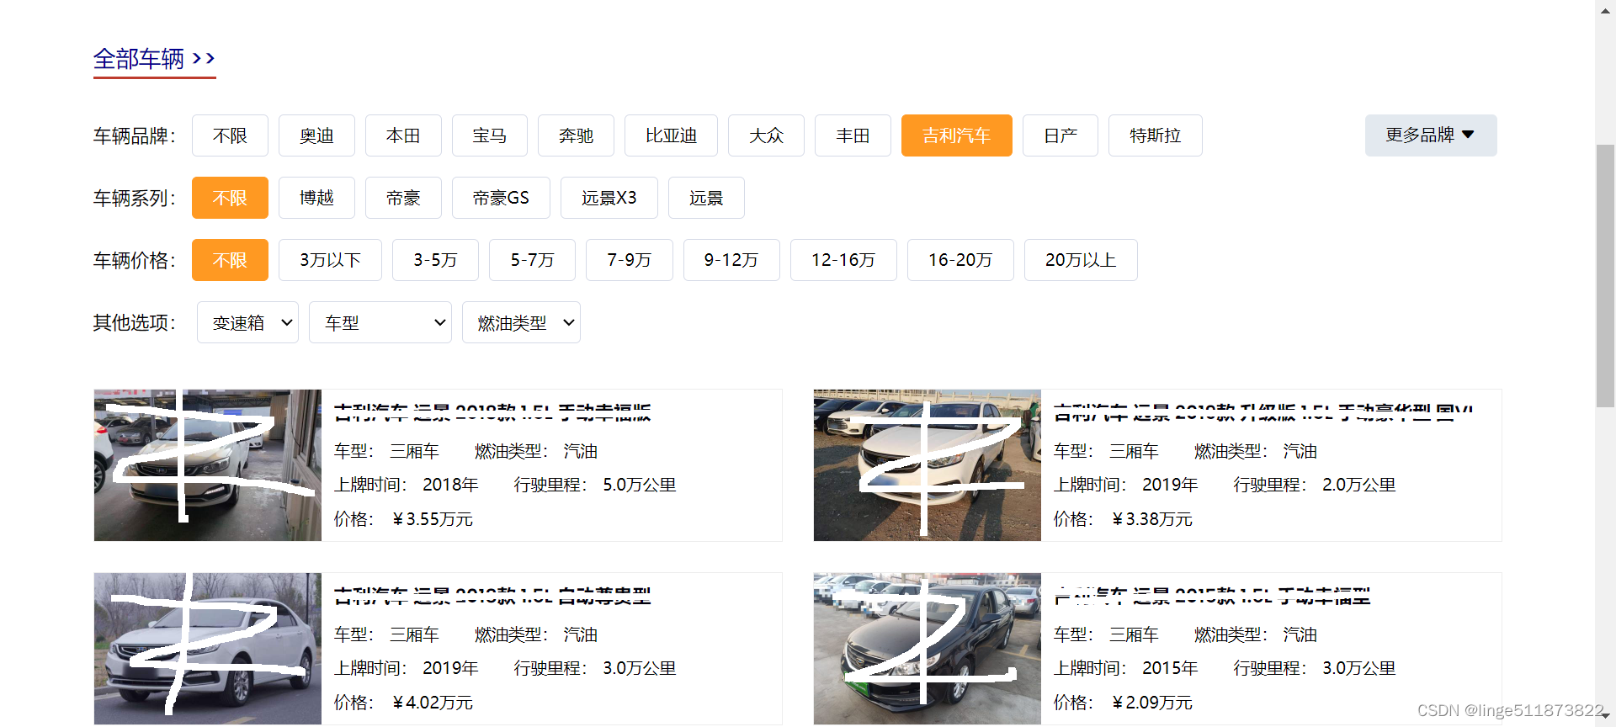Open the 全部车辆 link
This screenshot has height=727, width=1616.
(x=154, y=59)
